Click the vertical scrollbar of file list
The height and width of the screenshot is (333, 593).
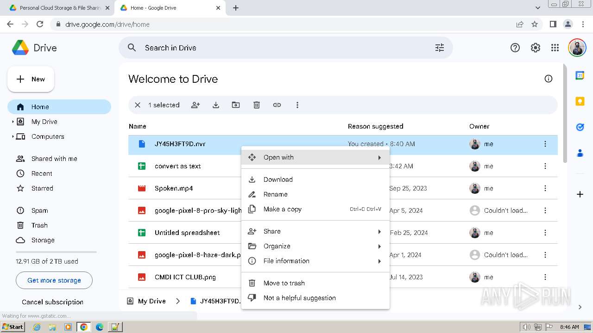565,113
